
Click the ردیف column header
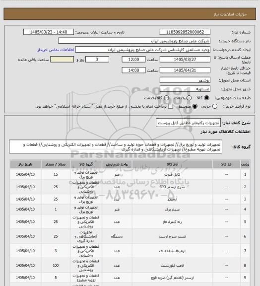pos(245,164)
